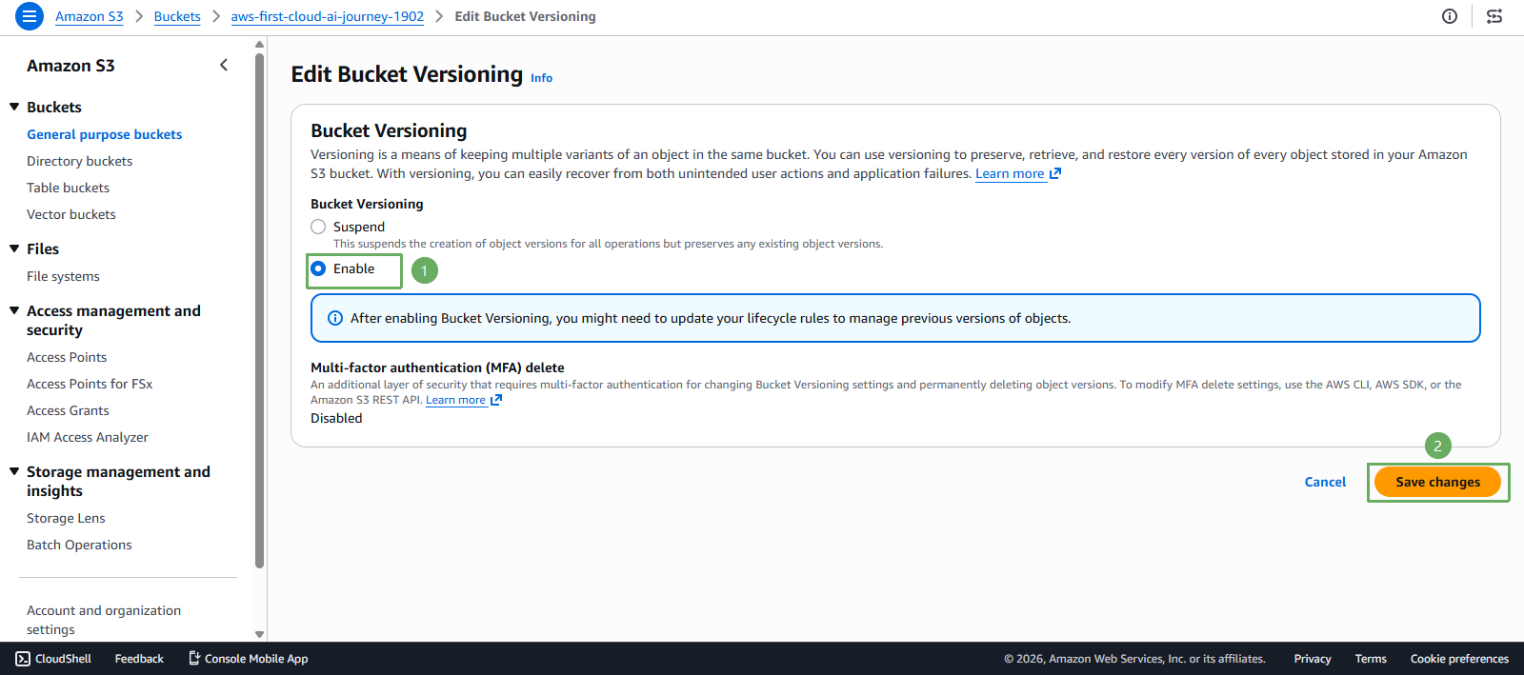1524x675 pixels.
Task: Open Access Points for FSx
Action: click(90, 384)
